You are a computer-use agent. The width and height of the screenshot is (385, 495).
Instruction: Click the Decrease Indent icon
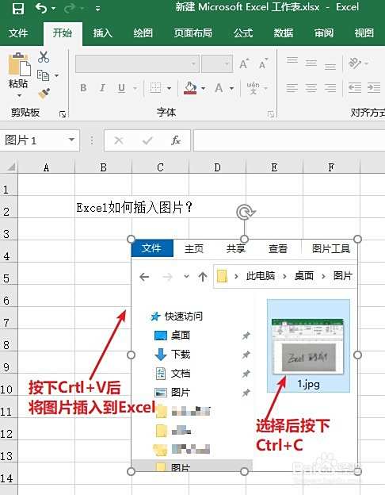coord(355,88)
